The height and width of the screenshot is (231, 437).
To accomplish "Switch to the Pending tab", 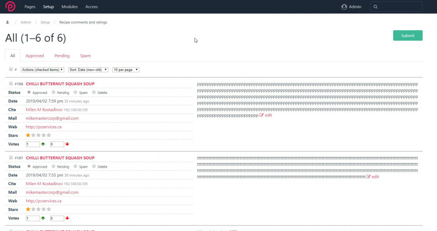I will (x=62, y=56).
